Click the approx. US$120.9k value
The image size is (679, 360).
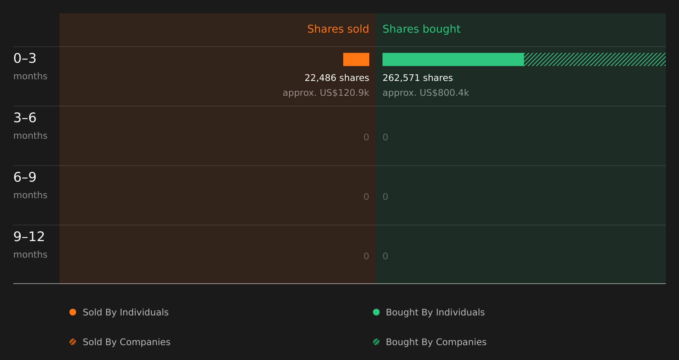point(326,92)
